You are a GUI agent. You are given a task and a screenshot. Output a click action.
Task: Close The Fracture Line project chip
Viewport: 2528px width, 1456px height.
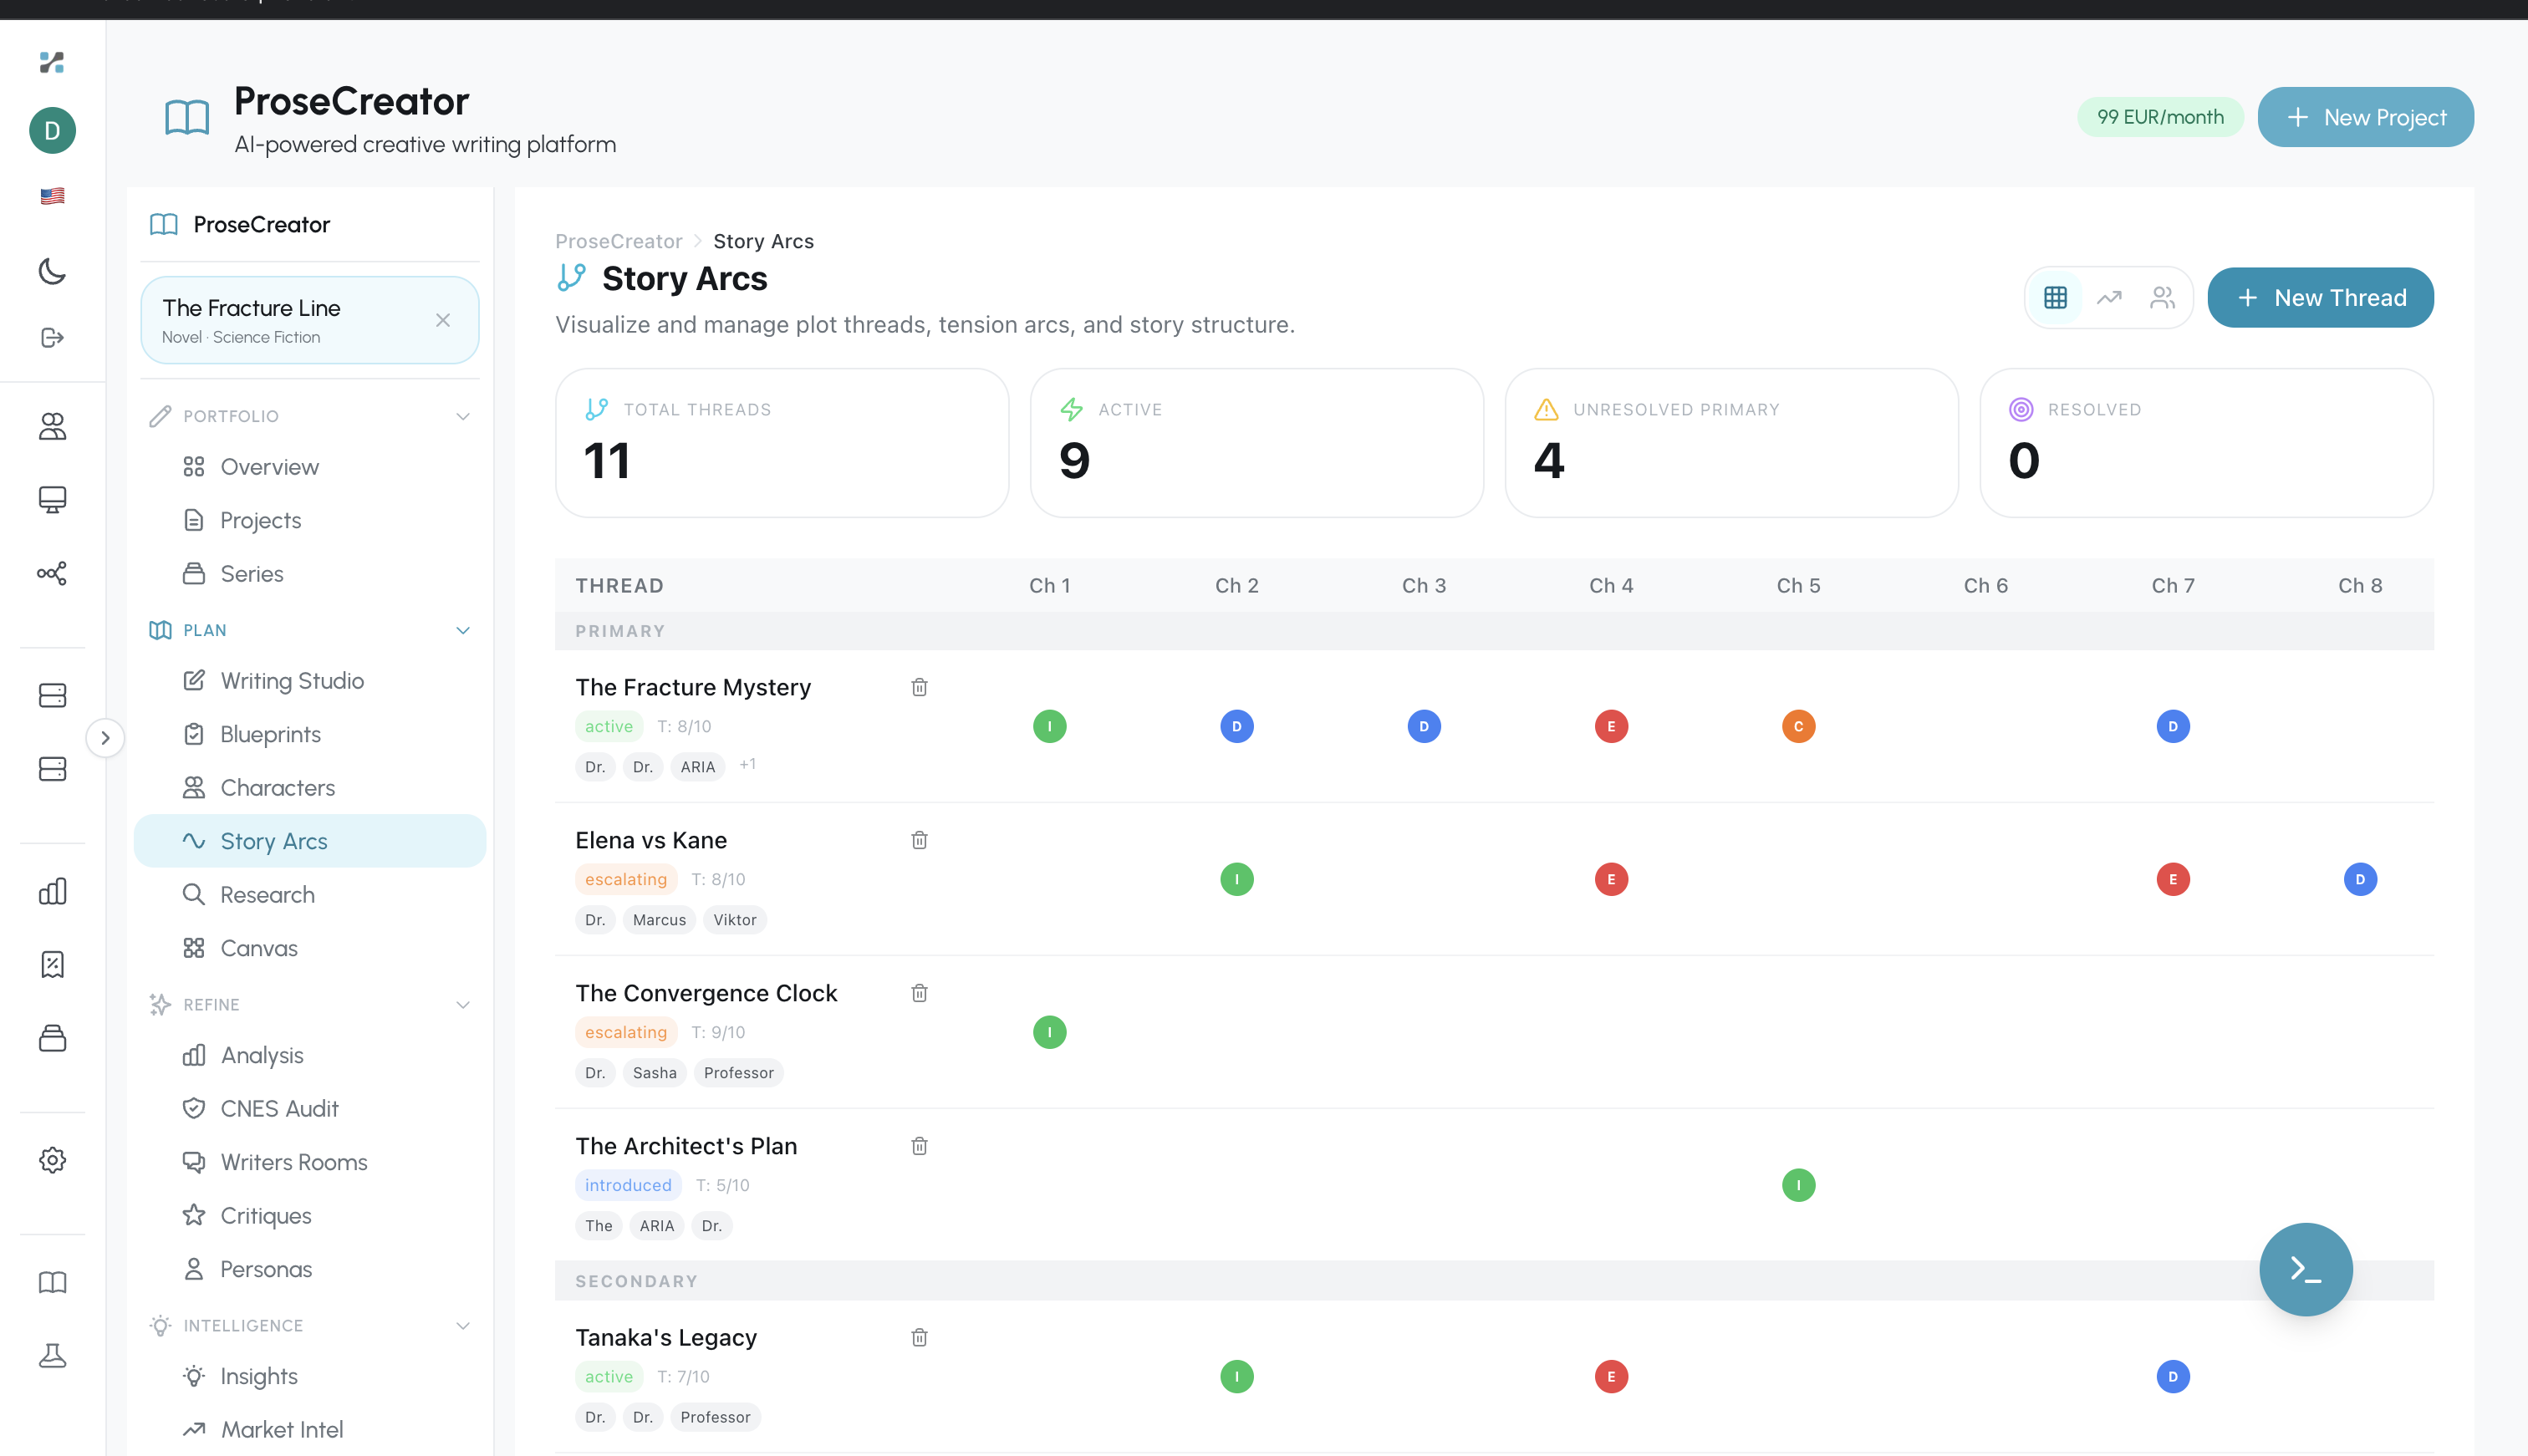click(x=443, y=320)
